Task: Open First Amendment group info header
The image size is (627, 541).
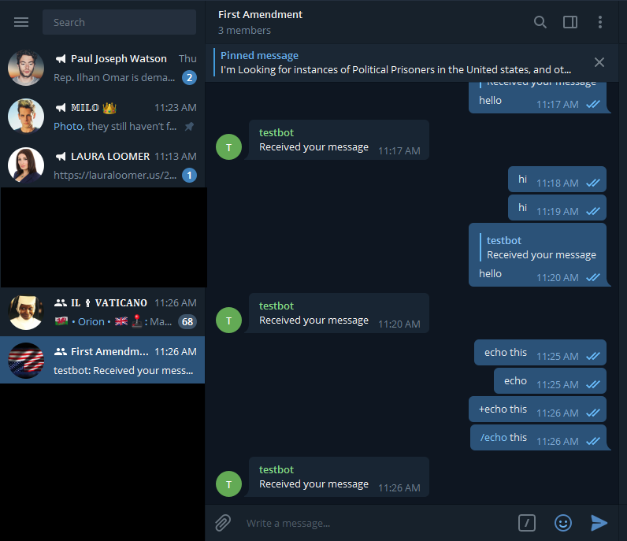Action: click(260, 22)
